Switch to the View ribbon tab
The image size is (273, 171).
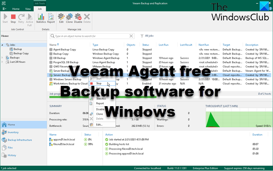point(28,9)
